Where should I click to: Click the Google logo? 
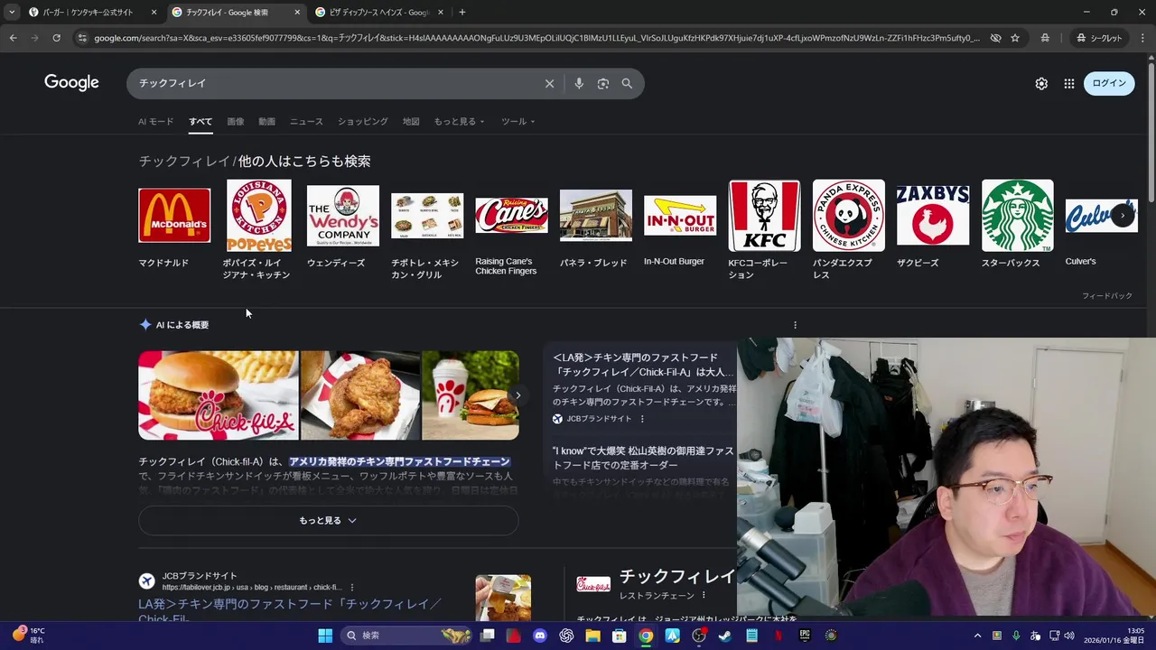[x=71, y=82]
